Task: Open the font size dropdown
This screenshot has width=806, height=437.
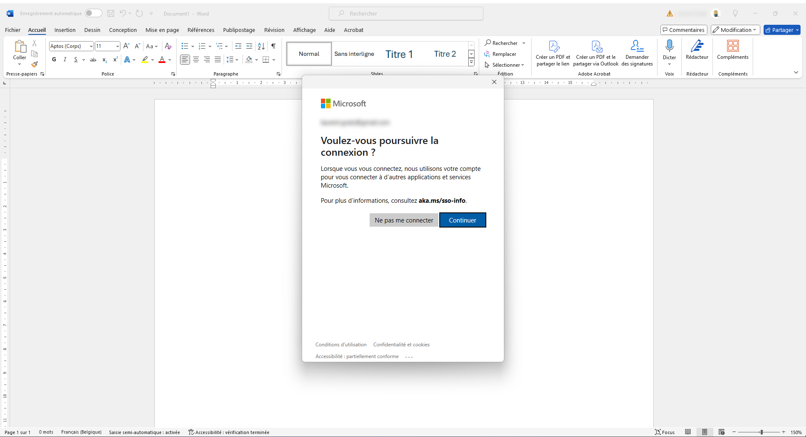Action: pos(117,46)
